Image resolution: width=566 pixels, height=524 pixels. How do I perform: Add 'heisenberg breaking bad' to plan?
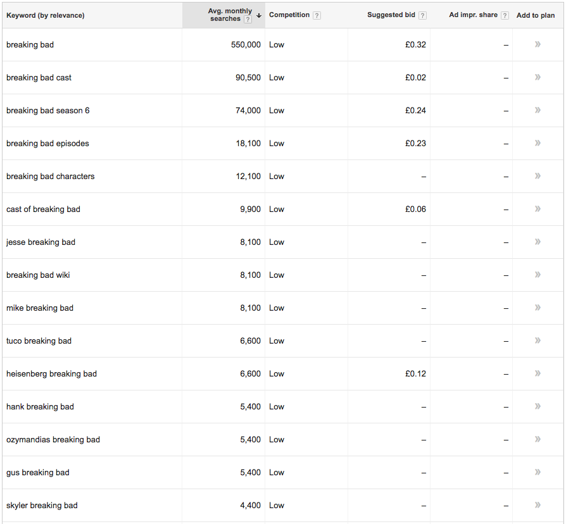point(538,374)
